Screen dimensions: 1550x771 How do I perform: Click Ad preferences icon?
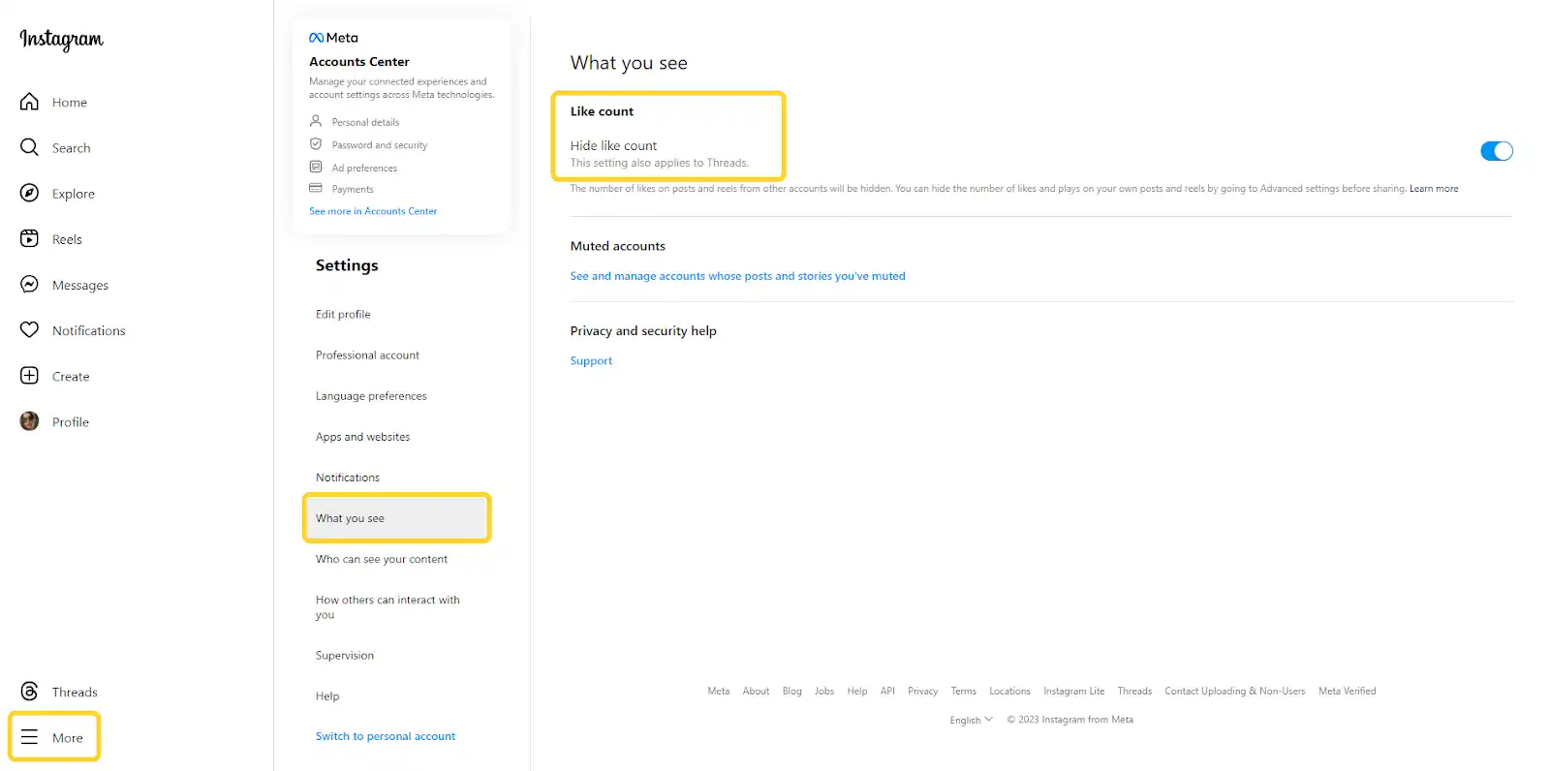click(316, 167)
